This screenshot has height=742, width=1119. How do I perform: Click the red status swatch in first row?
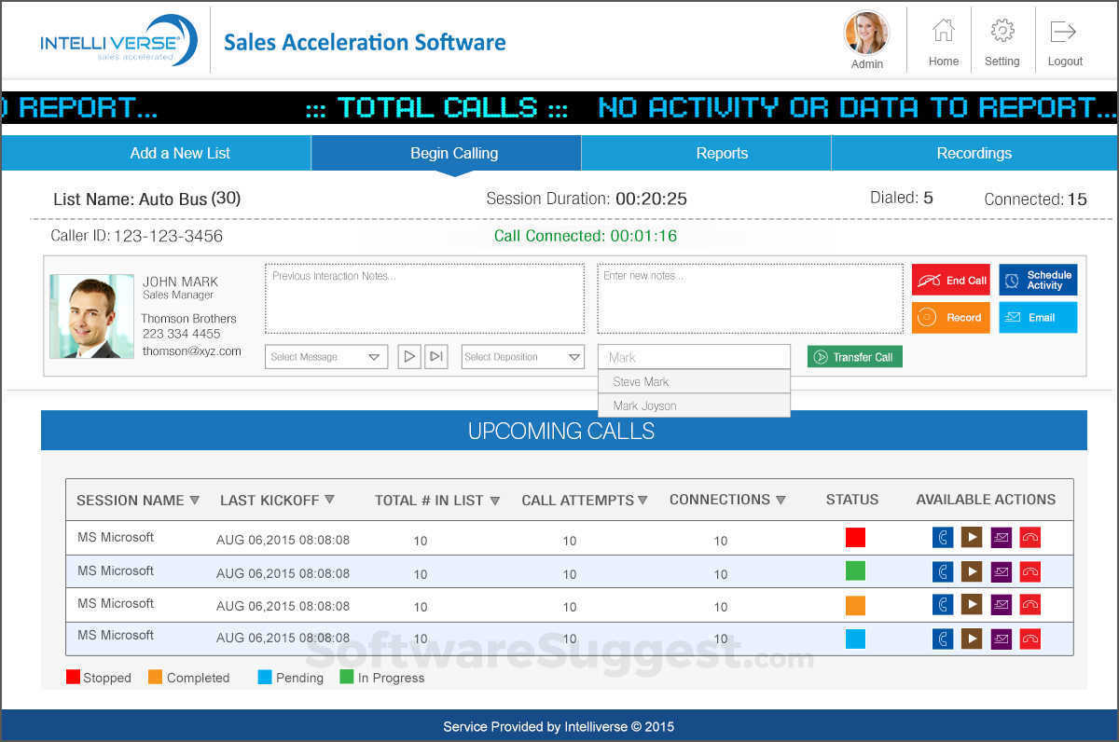(855, 538)
